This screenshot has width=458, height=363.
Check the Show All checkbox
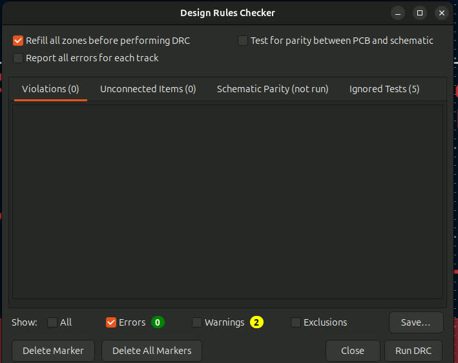pyautogui.click(x=52, y=322)
